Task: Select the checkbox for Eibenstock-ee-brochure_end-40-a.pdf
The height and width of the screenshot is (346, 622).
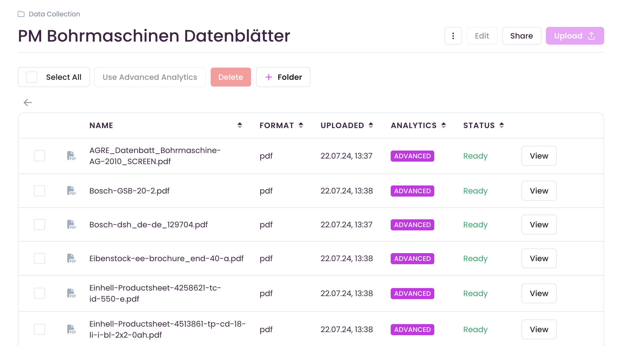Action: 39,258
